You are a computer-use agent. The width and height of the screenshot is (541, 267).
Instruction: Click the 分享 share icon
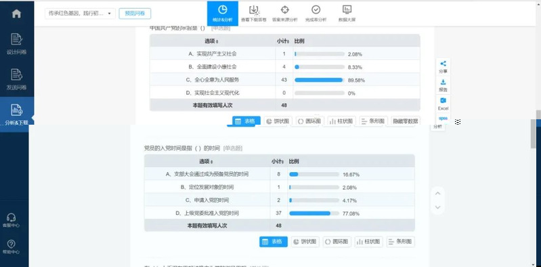pos(443,66)
